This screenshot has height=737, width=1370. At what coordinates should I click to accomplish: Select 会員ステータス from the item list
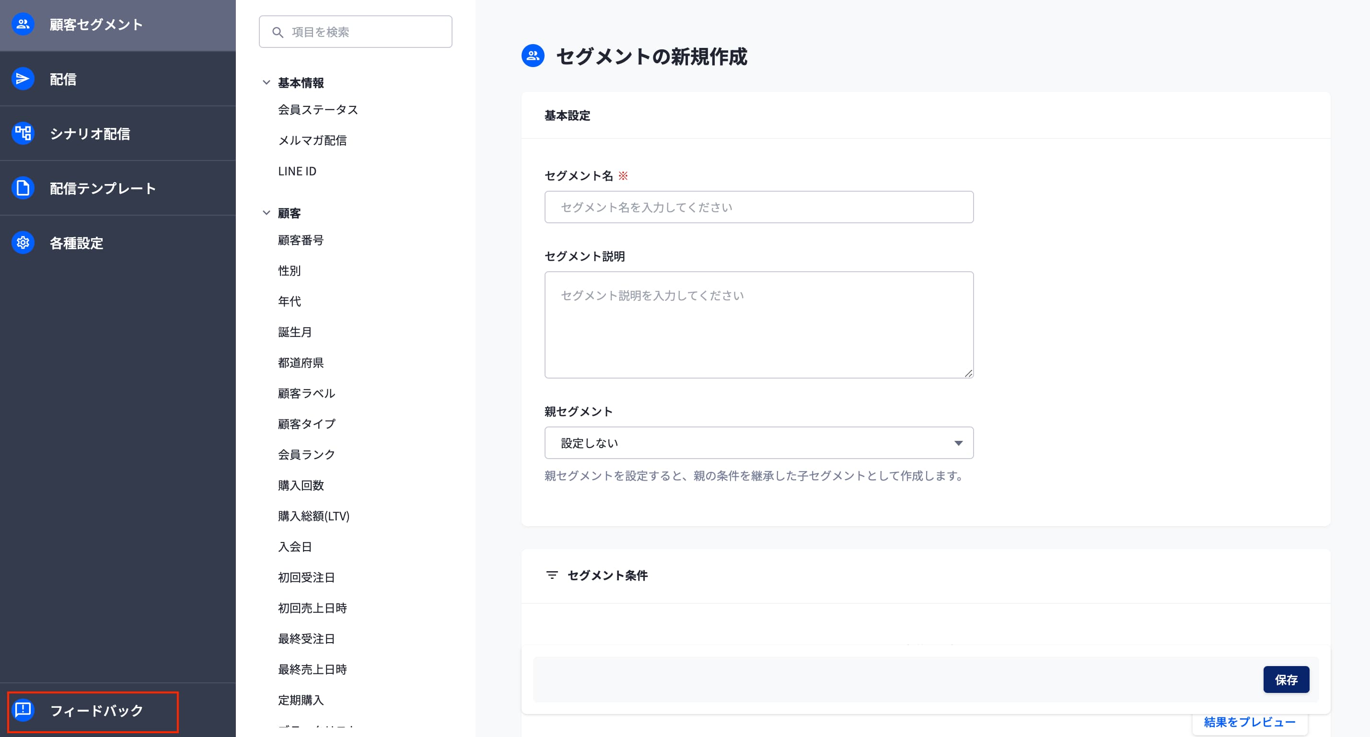point(317,110)
